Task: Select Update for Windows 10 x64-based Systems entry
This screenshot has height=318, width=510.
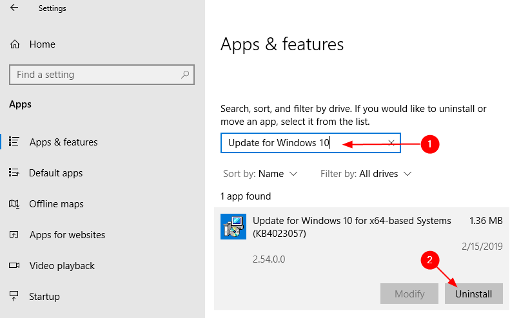Action: coord(361,259)
